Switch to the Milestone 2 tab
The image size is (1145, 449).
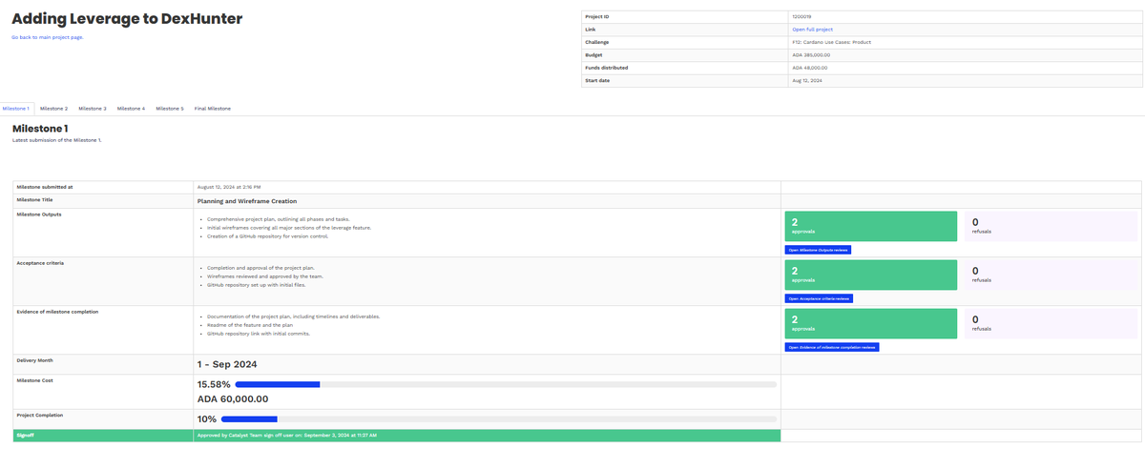(x=53, y=109)
